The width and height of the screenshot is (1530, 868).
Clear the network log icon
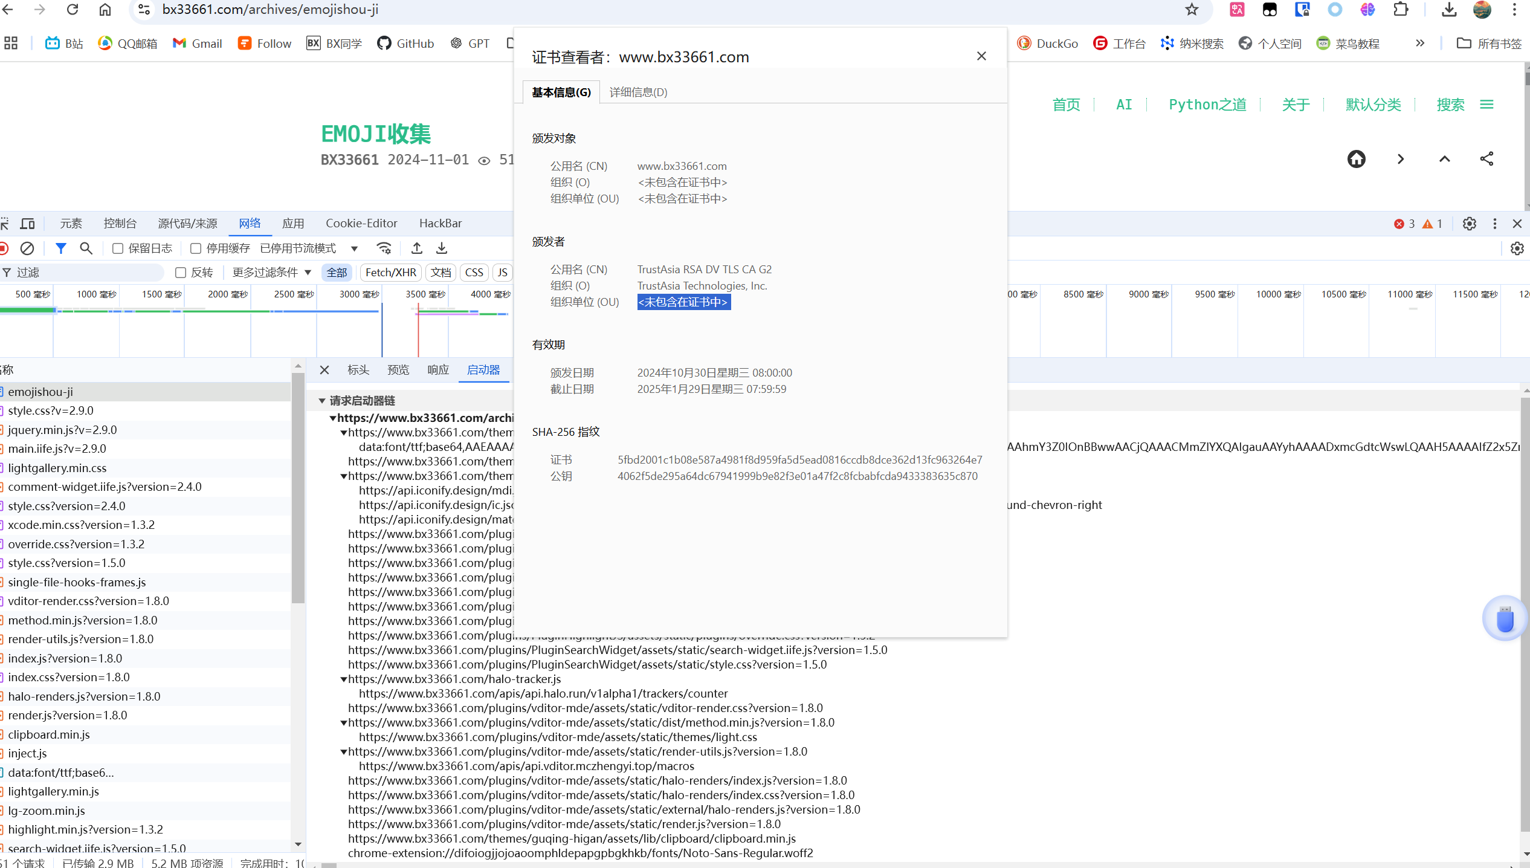(x=27, y=248)
